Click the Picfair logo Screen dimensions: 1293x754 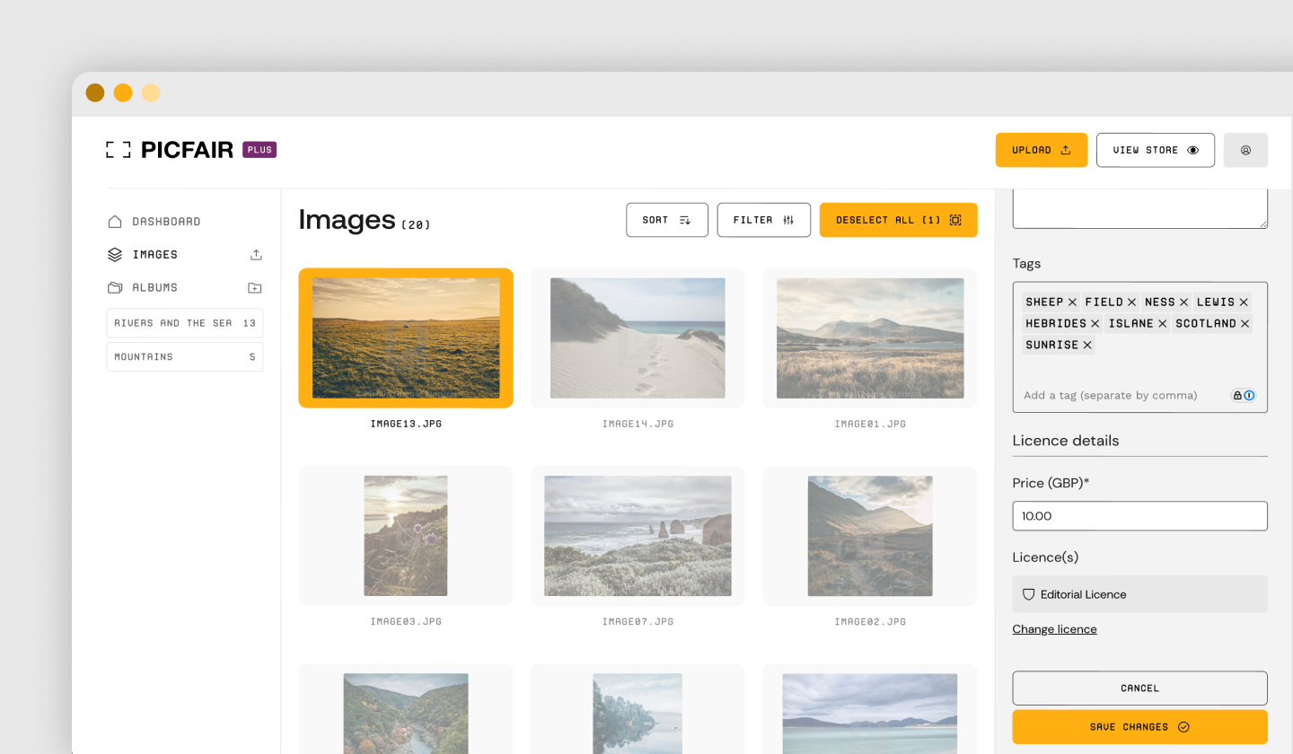tap(170, 150)
